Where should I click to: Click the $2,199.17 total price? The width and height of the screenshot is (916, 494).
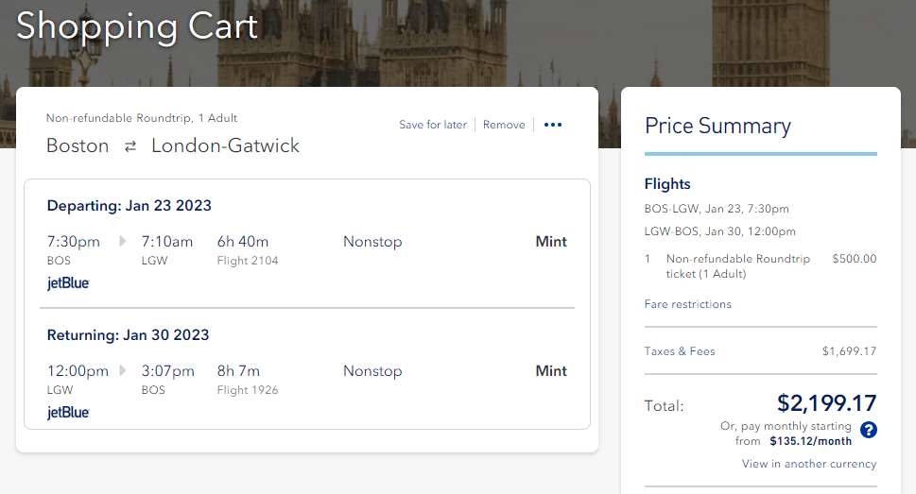(826, 404)
